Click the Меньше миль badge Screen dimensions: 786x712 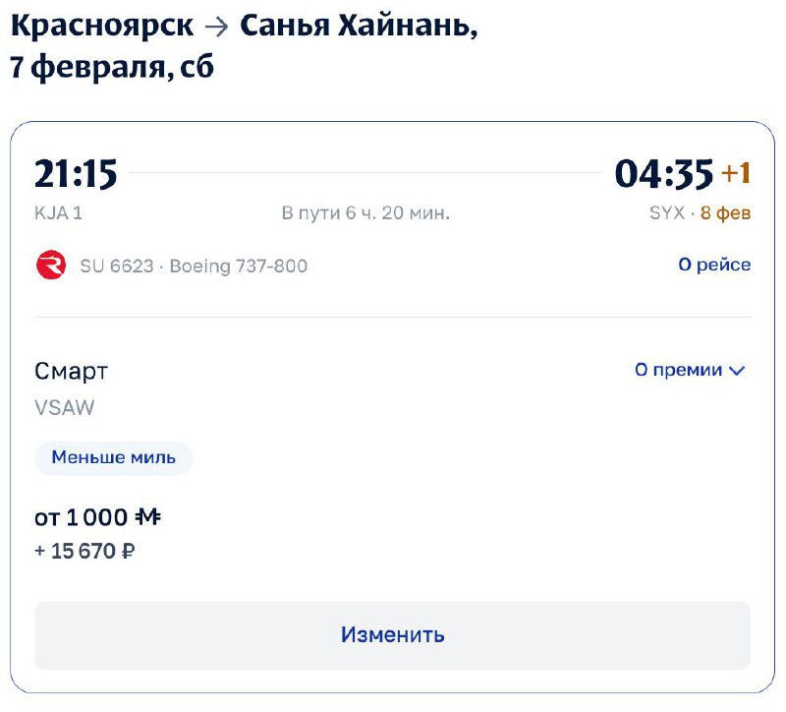(x=114, y=457)
